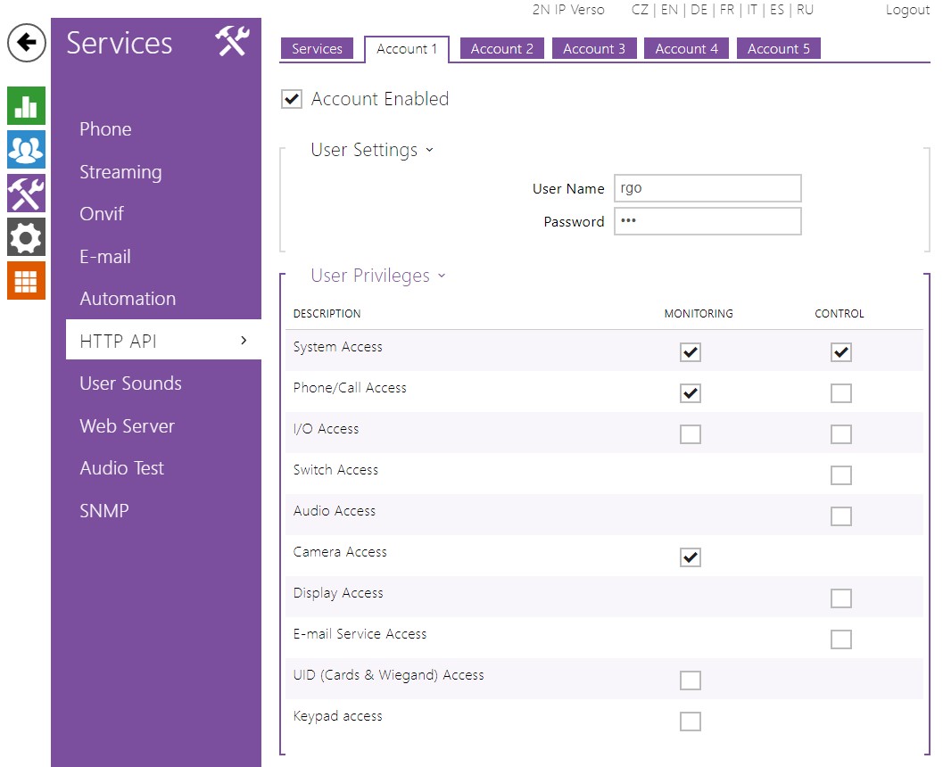This screenshot has width=943, height=767.
Task: Switch language to DE
Action: coord(699,10)
